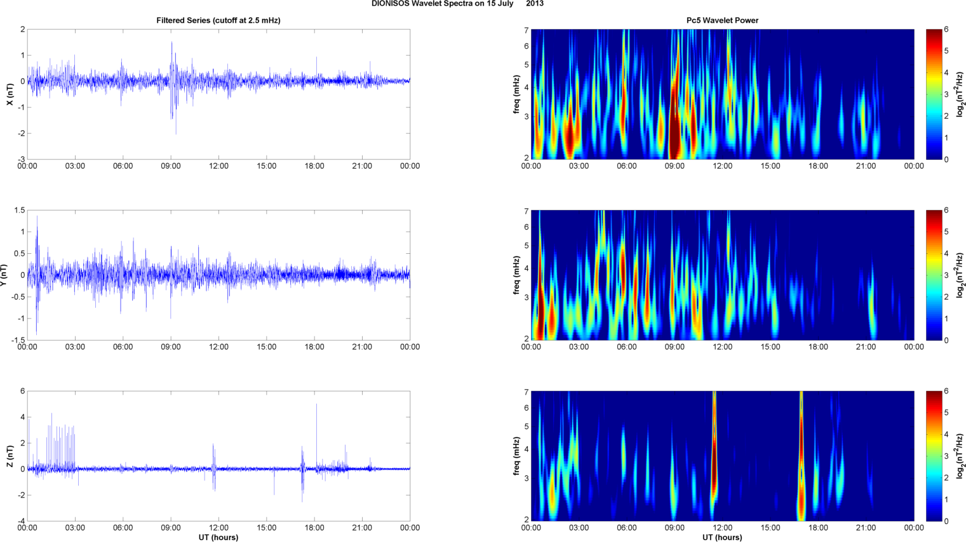
Task: Click the colorbar unit label next to X spectrum
Action: [961, 94]
